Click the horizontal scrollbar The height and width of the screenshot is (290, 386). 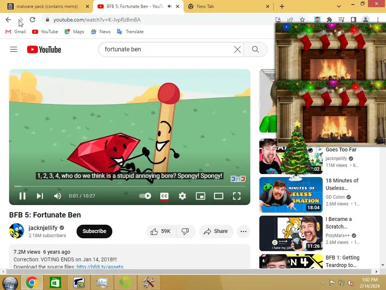(188, 272)
